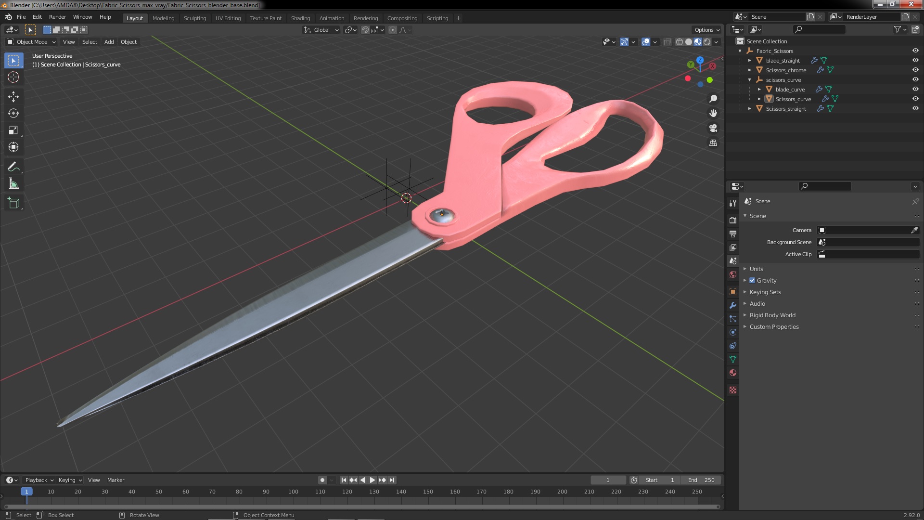This screenshot has width=924, height=520.
Task: Expand the Keying Sets panel
Action: [765, 292]
